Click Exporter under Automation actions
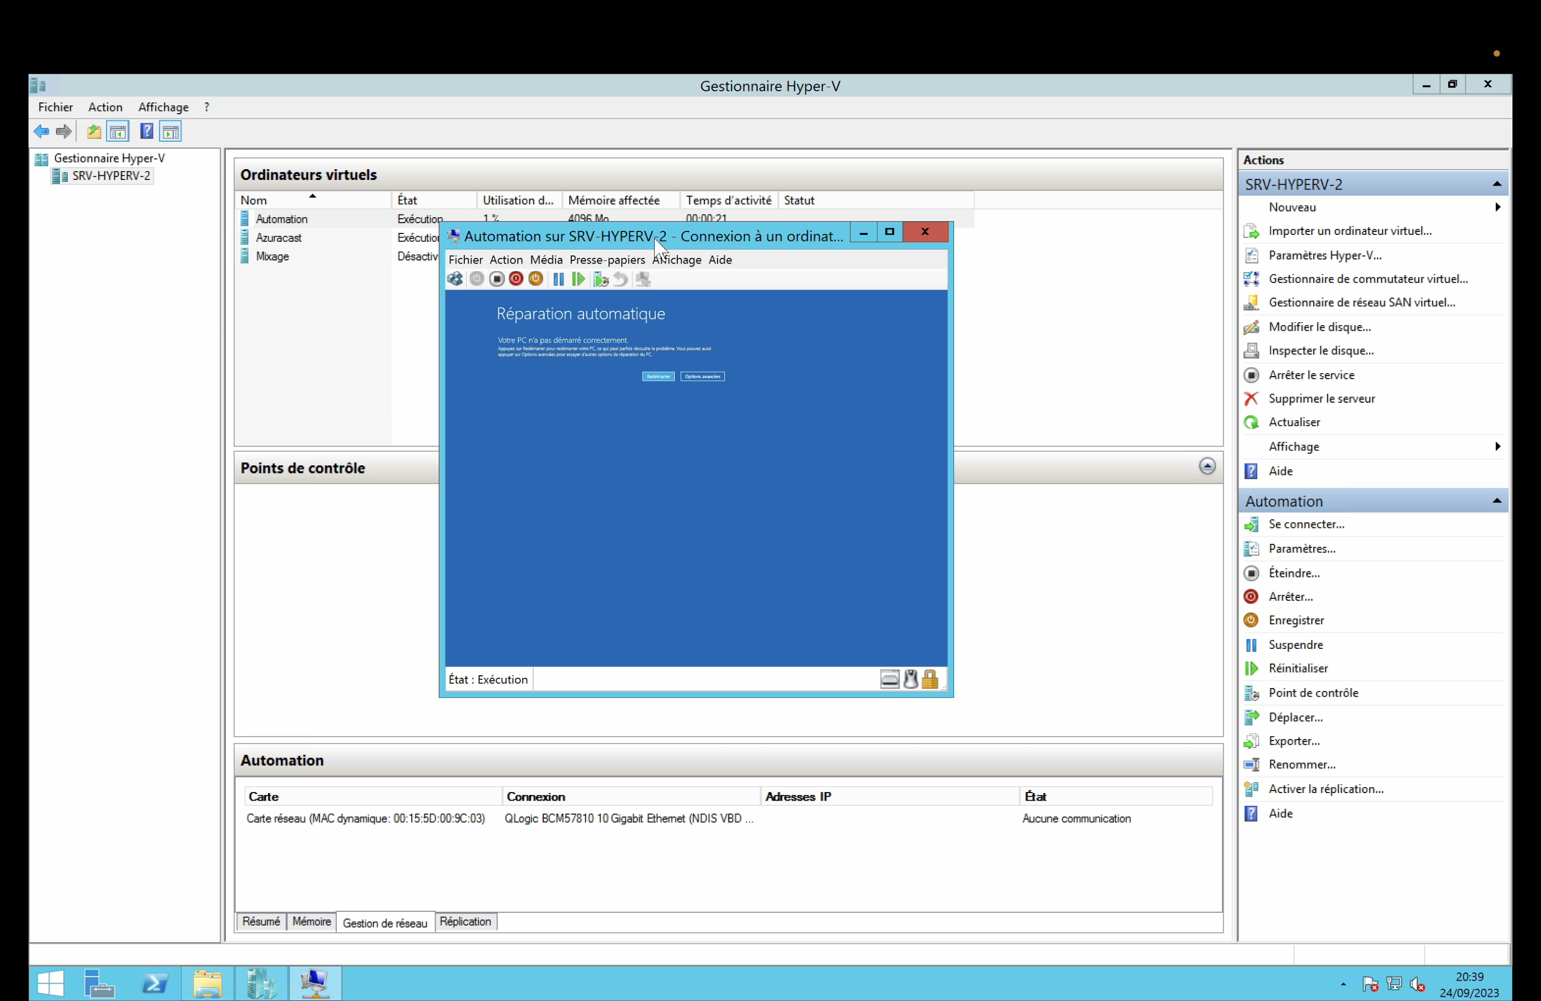Viewport: 1541px width, 1001px height. point(1294,741)
